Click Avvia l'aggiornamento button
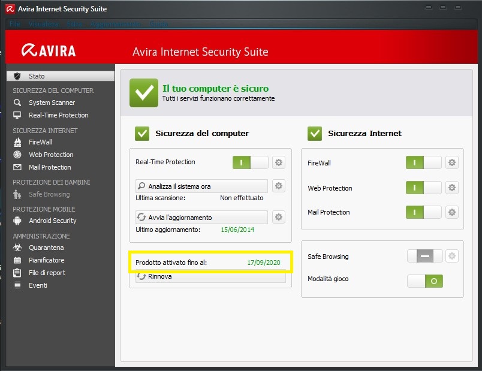The height and width of the screenshot is (371, 482). pos(201,218)
